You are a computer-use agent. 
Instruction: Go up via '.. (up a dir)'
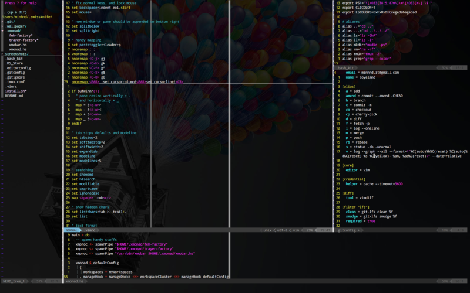point(14,12)
